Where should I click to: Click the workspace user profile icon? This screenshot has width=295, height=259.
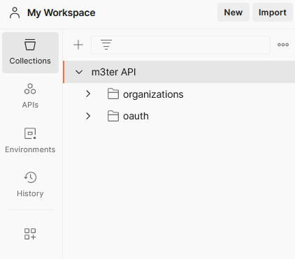[15, 13]
